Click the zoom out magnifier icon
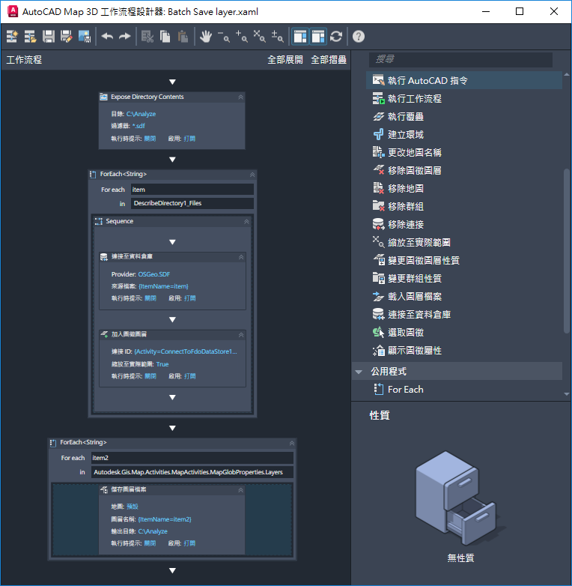This screenshot has width=572, height=586. click(224, 36)
